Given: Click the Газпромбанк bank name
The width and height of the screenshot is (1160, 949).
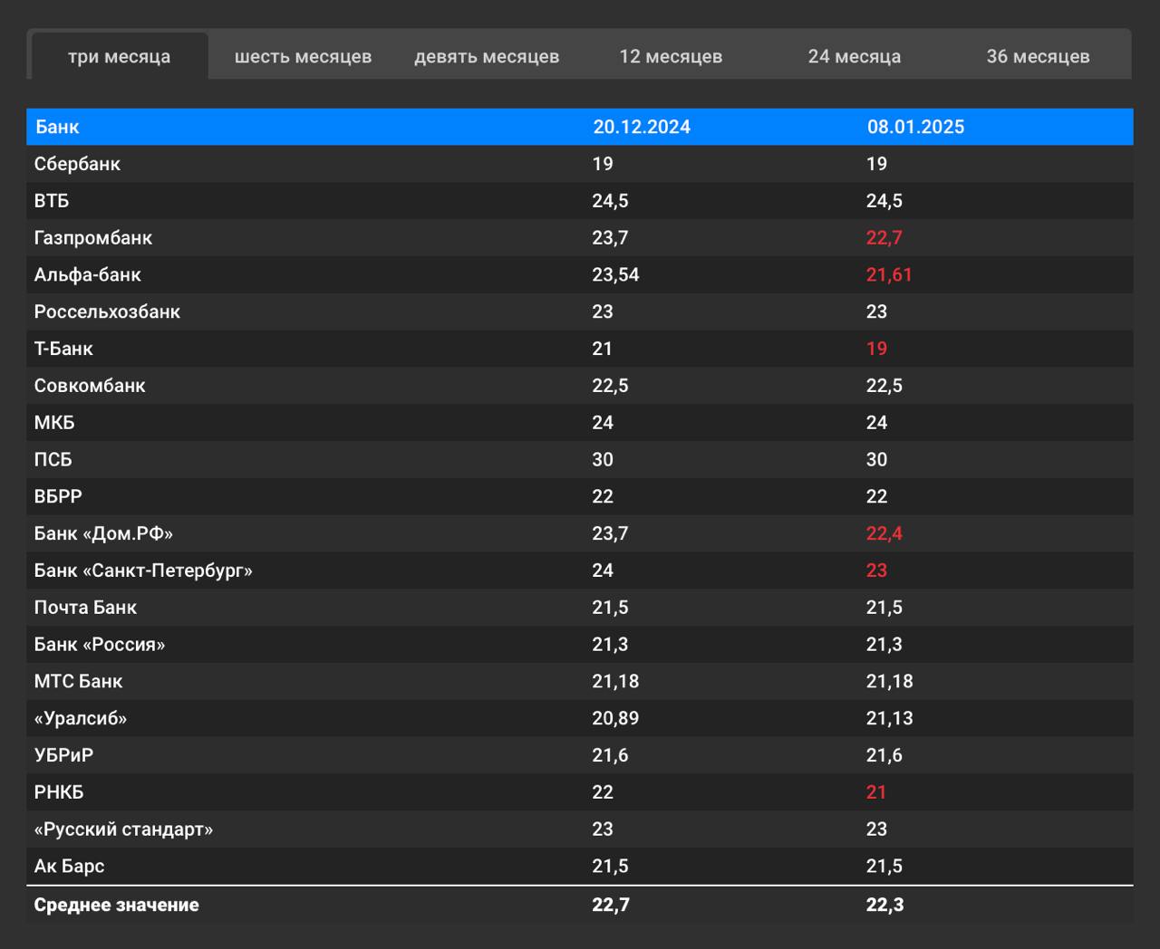Looking at the screenshot, I should point(93,238).
